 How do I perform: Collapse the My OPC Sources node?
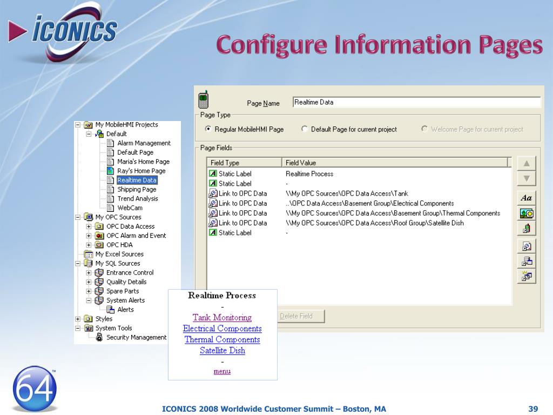[78, 217]
